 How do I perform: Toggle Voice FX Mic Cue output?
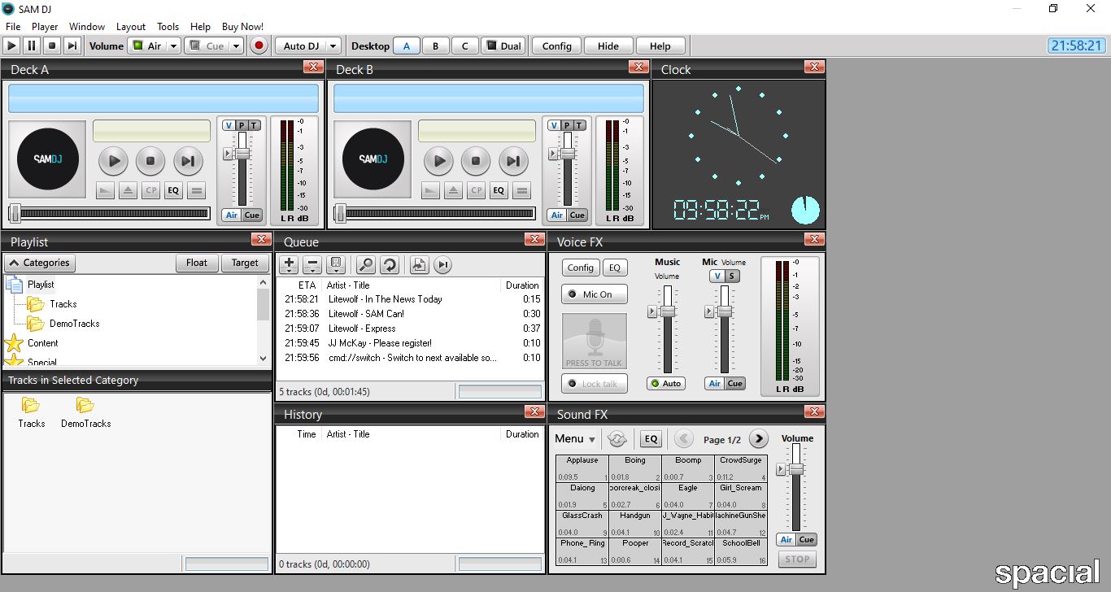[735, 384]
